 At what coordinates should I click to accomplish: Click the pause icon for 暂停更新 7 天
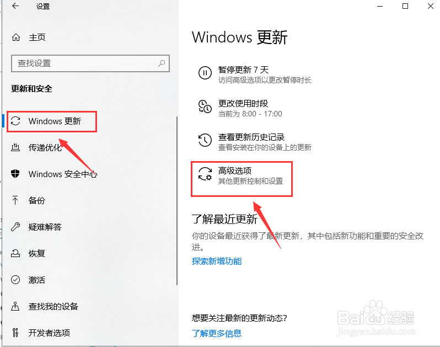205,73
